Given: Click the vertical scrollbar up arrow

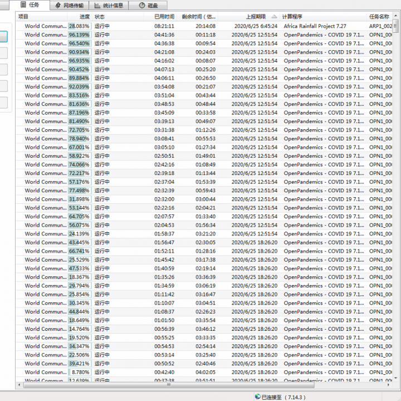Looking at the screenshot, I should click(395, 16).
